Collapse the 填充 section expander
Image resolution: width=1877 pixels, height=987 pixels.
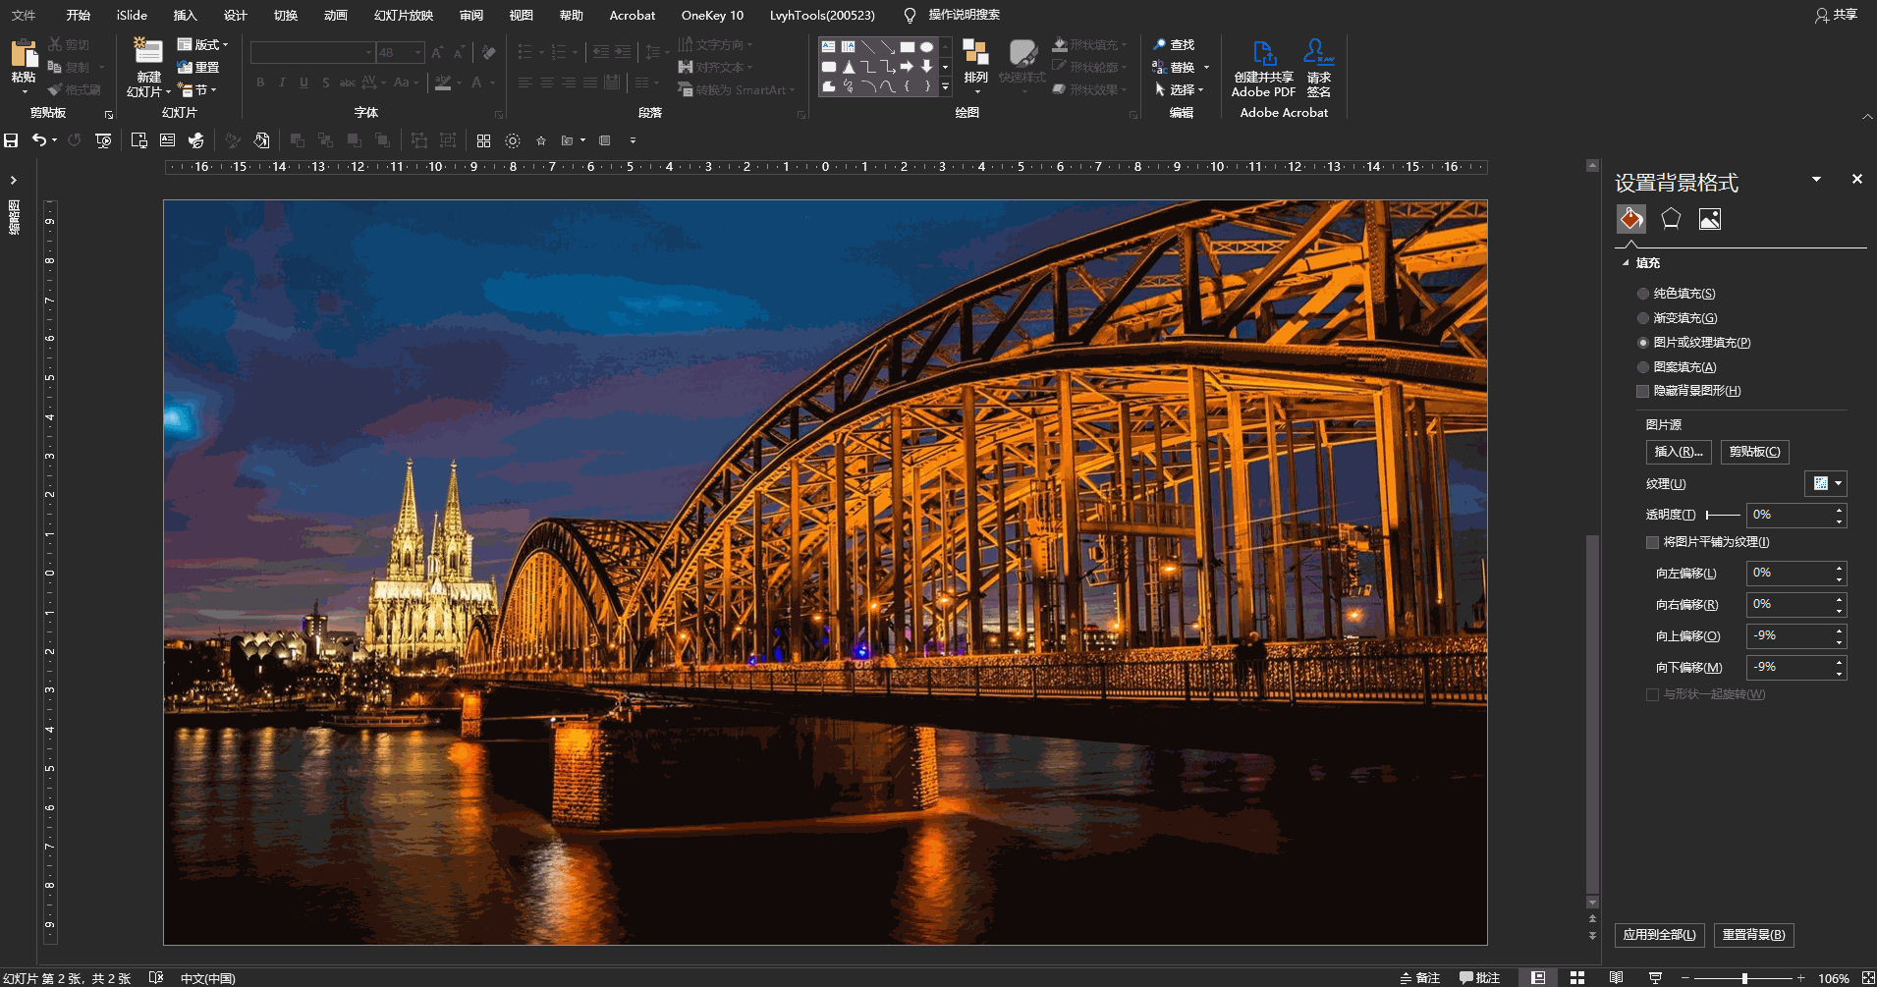point(1626,263)
